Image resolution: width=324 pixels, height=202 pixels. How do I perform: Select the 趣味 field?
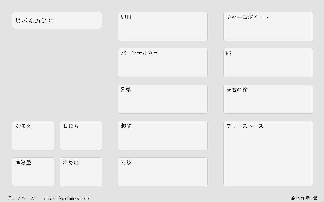click(x=163, y=135)
